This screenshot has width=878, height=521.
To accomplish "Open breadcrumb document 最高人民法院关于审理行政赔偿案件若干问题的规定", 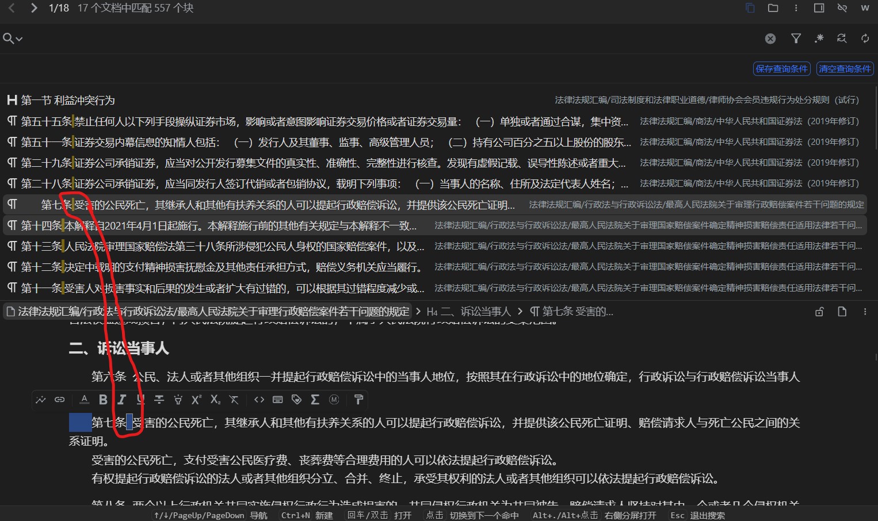I will 208,312.
